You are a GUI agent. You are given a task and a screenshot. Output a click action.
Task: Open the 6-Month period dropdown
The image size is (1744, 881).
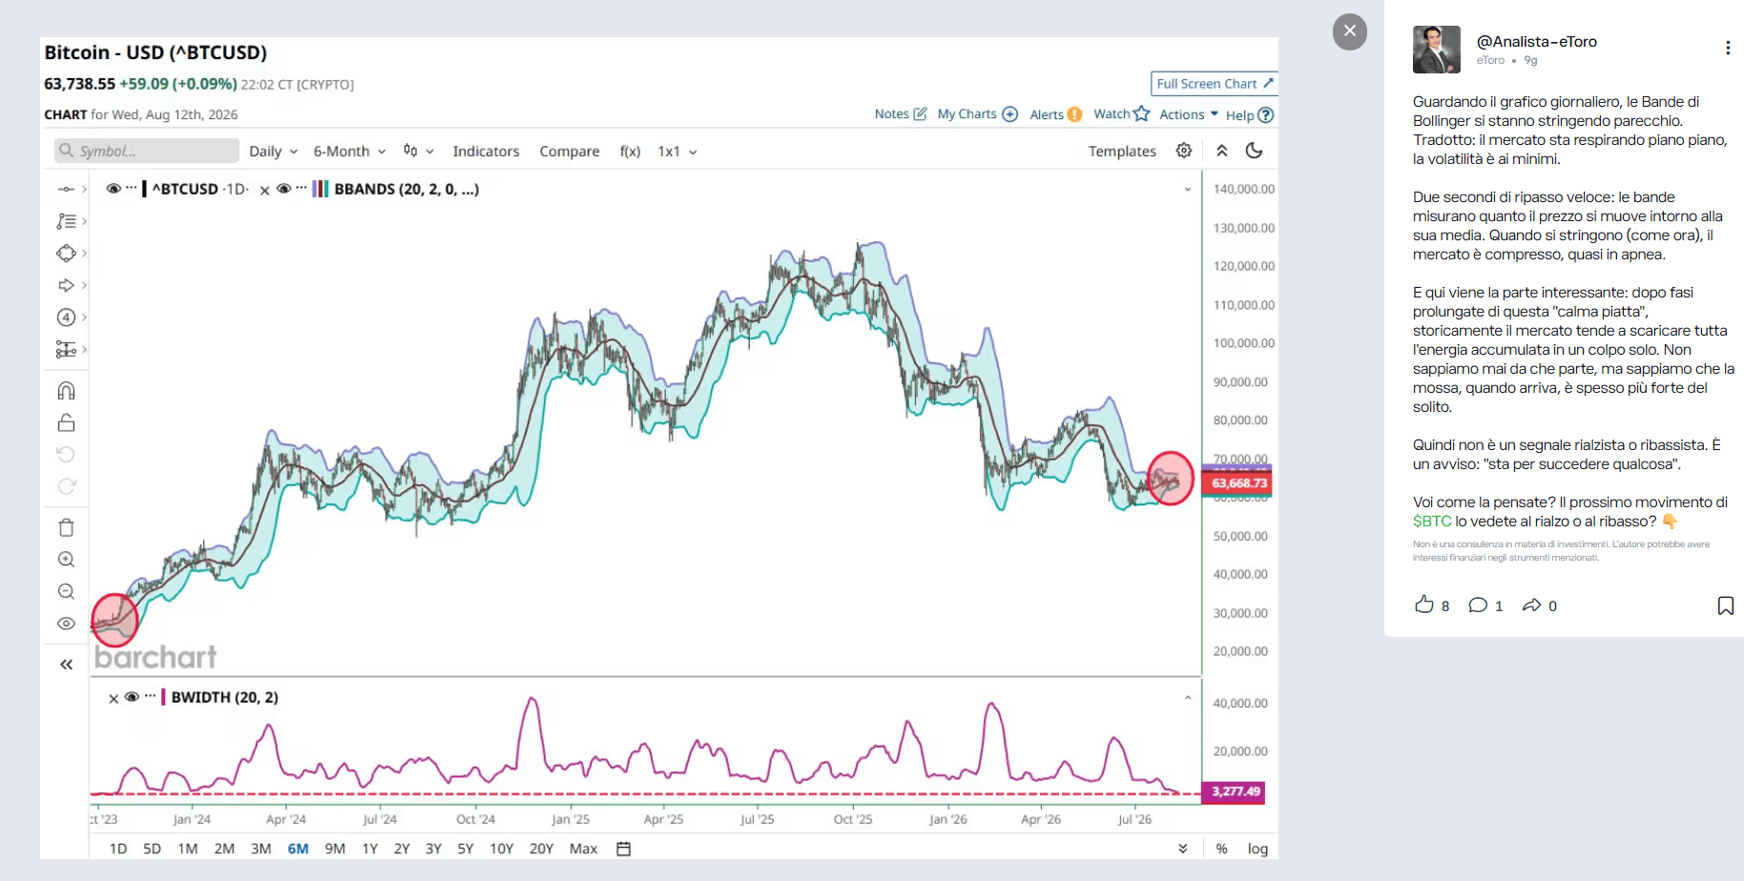click(x=349, y=151)
